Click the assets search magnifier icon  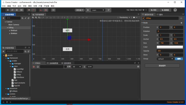(x=25, y=51)
